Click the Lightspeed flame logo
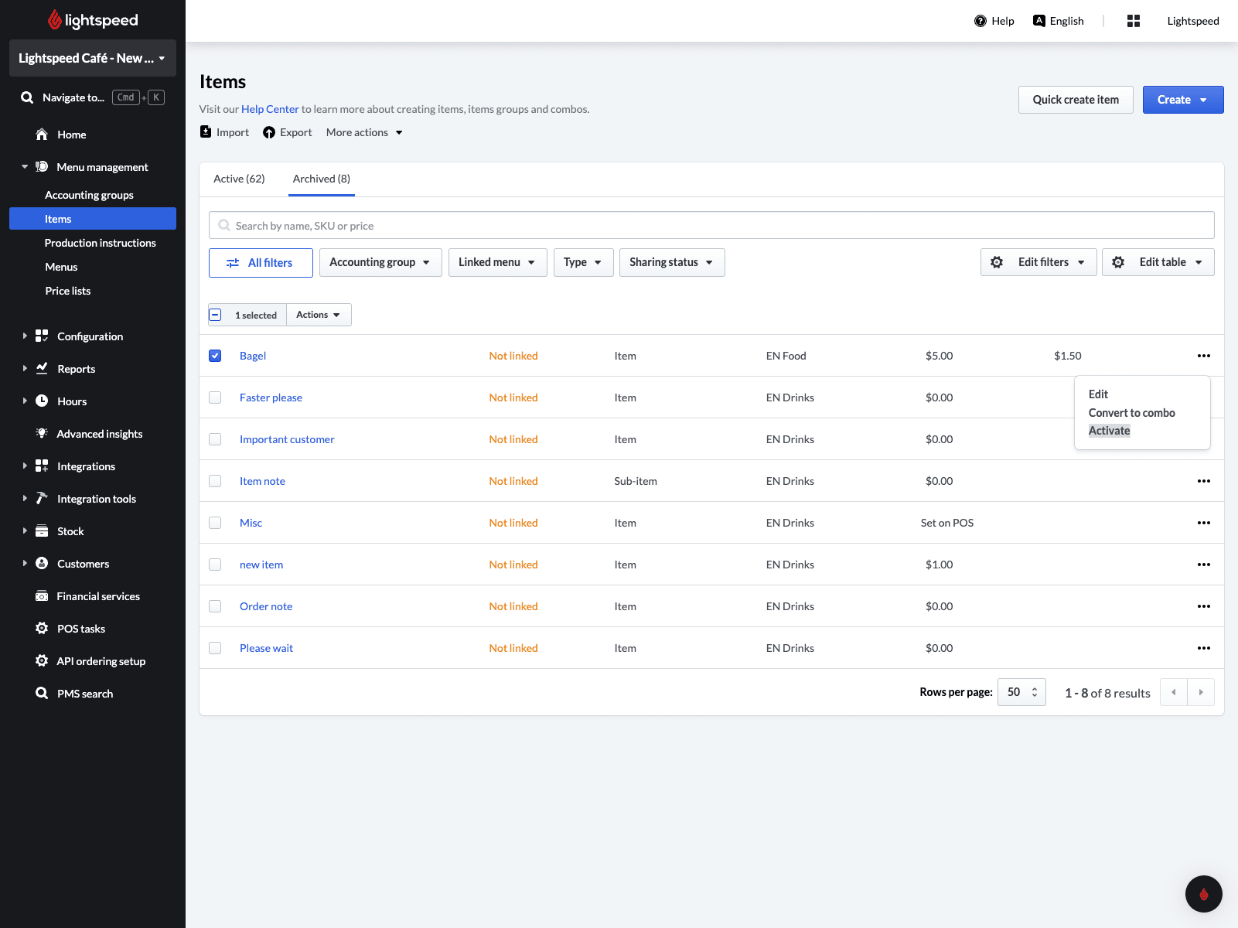Screen dimensions: 1238x928 tap(55, 20)
